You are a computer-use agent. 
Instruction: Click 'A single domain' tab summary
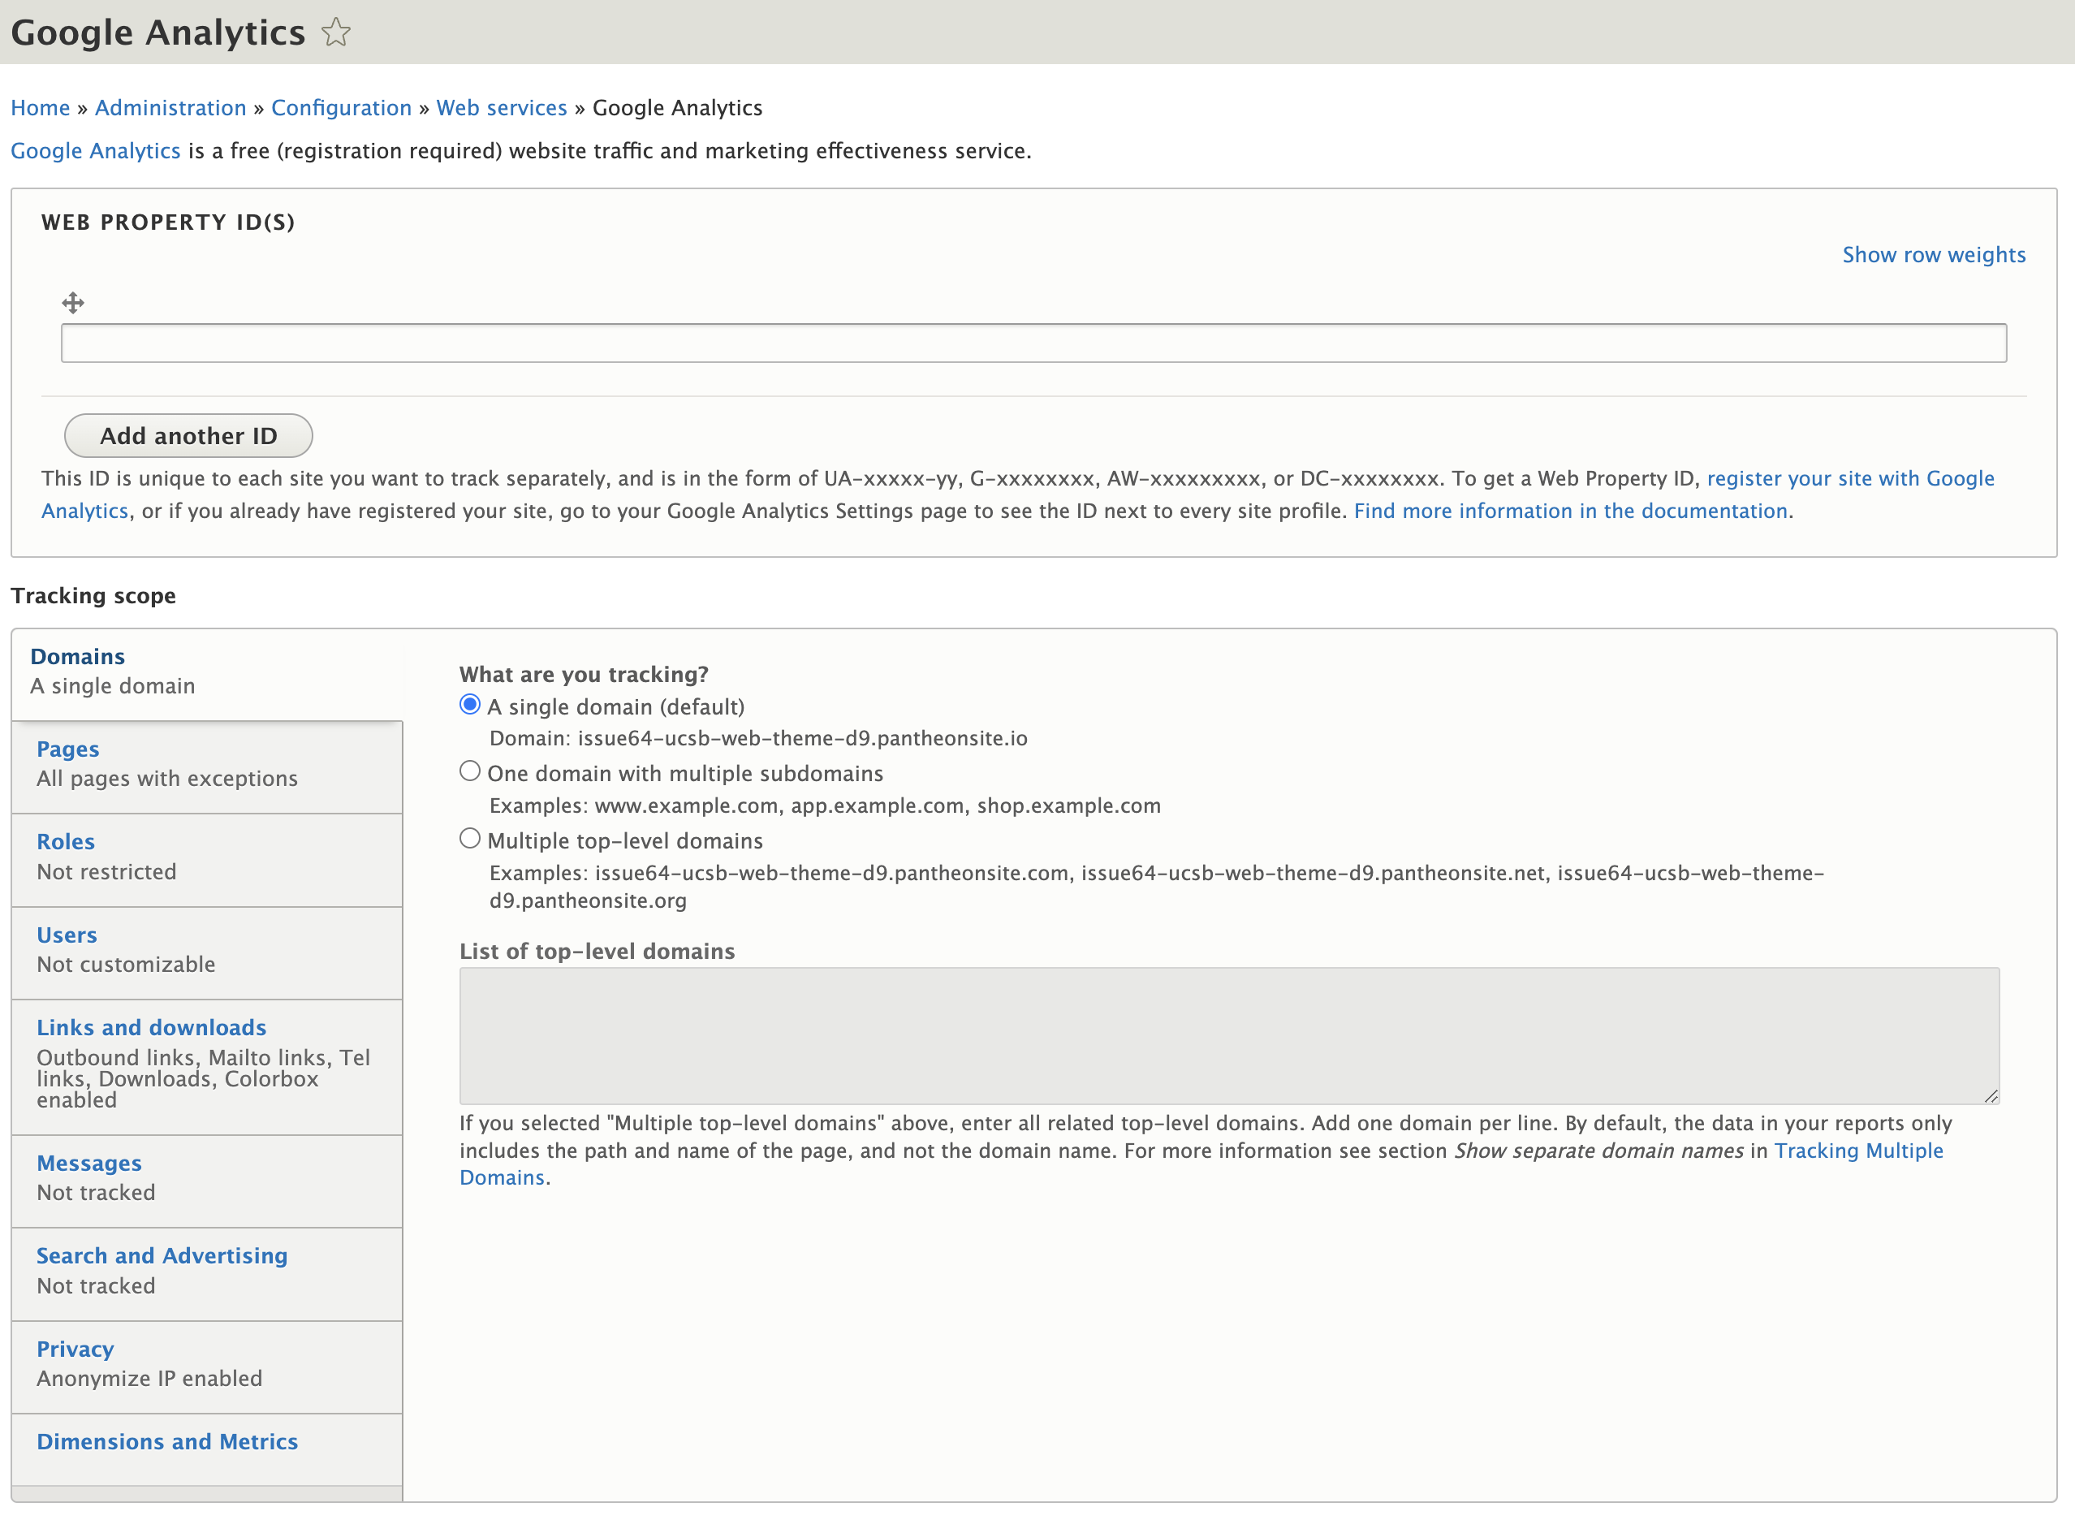pos(112,685)
